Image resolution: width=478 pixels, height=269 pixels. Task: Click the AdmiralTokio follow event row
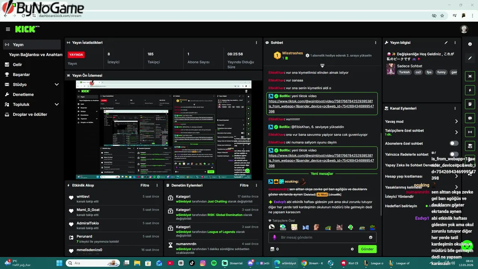click(114, 225)
